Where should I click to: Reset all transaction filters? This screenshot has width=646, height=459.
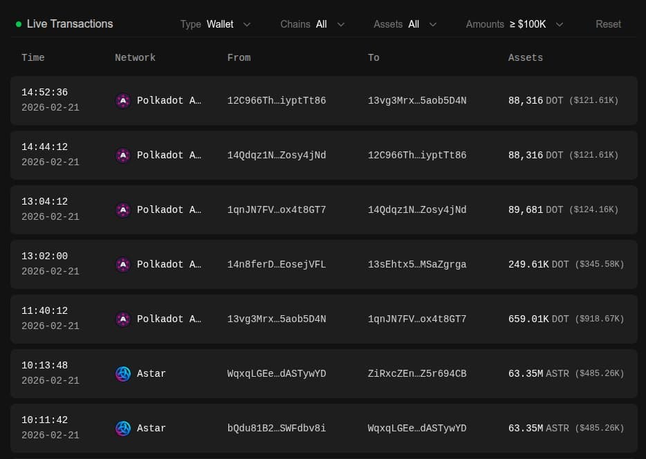coord(608,24)
